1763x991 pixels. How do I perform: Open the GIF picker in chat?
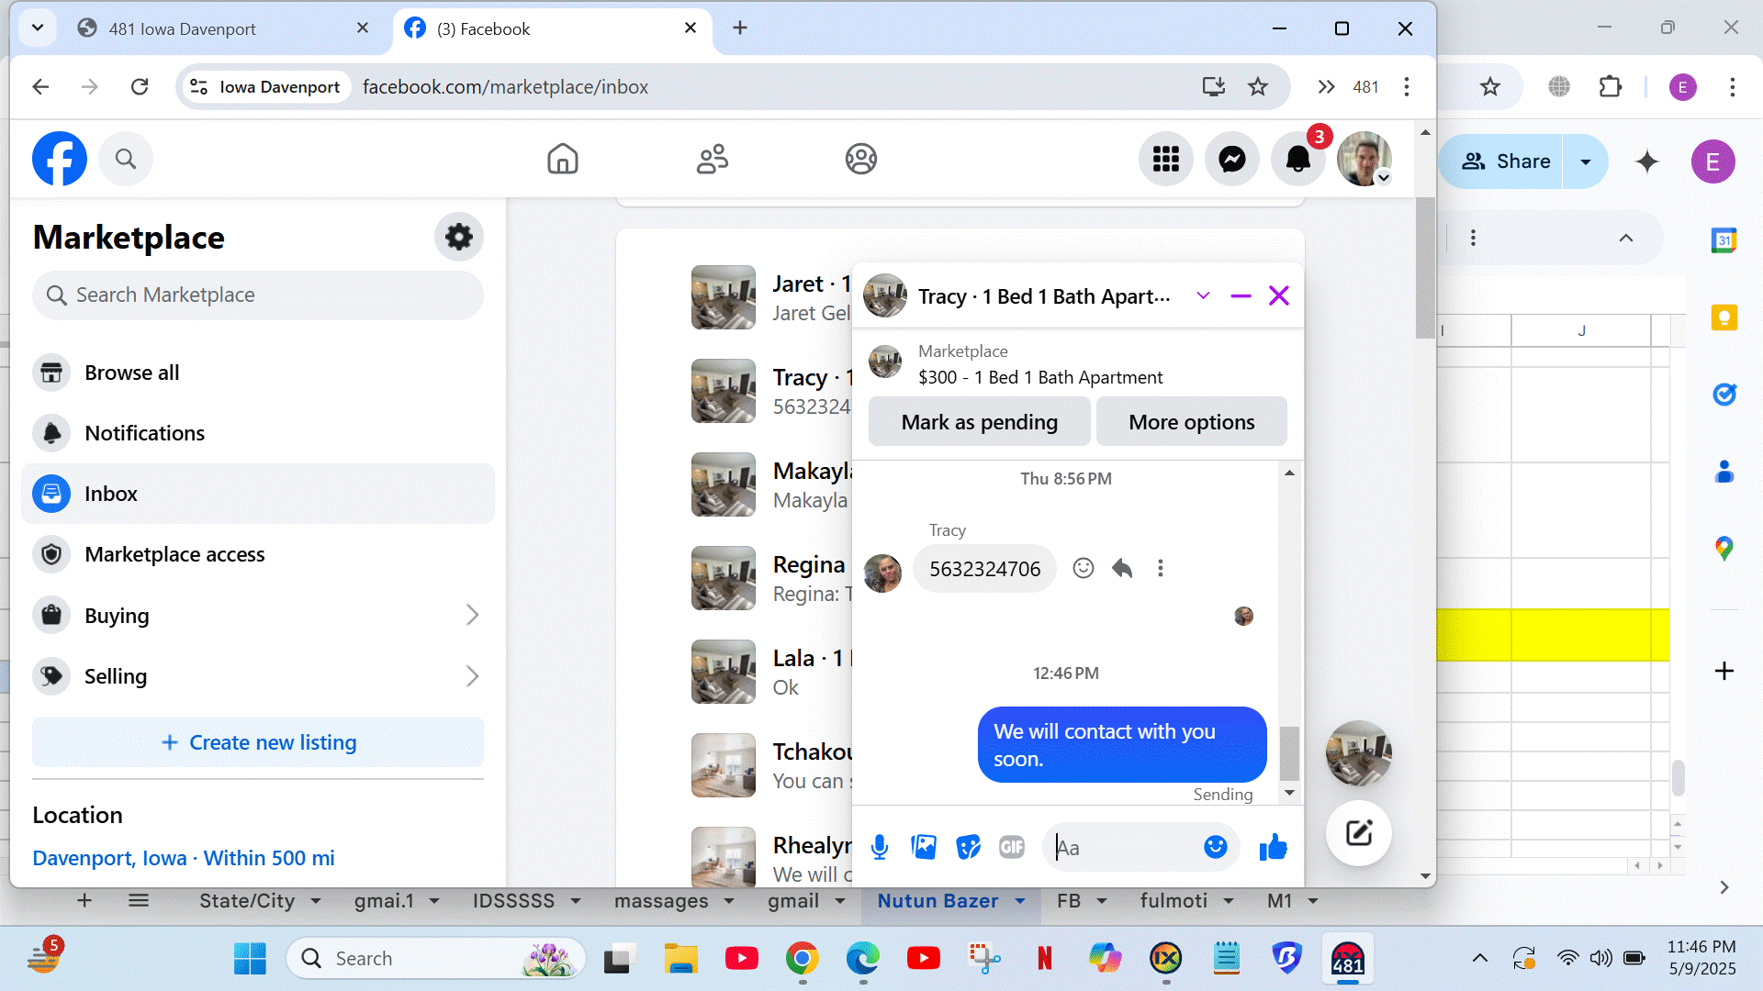point(1011,847)
